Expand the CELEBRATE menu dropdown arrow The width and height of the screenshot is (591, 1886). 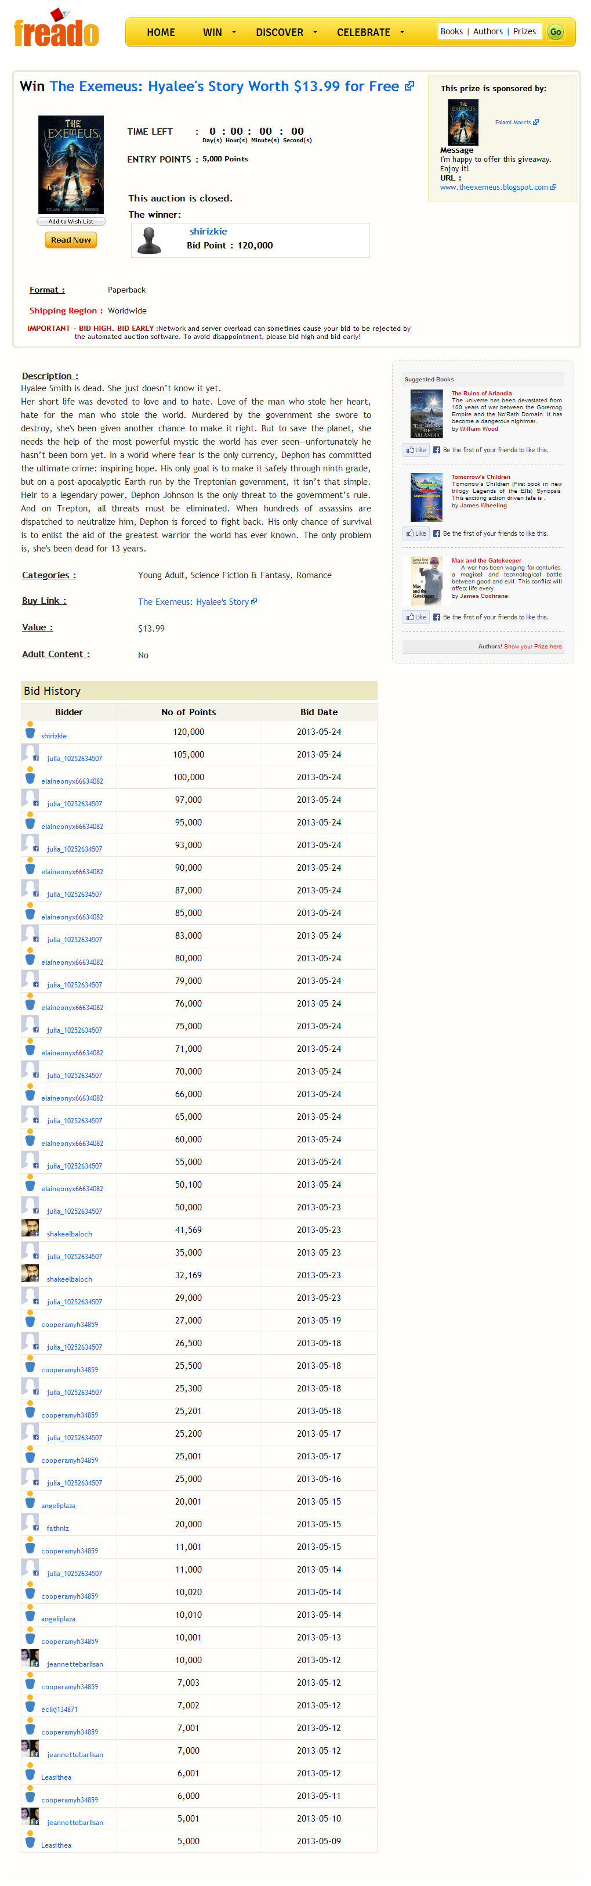[403, 32]
